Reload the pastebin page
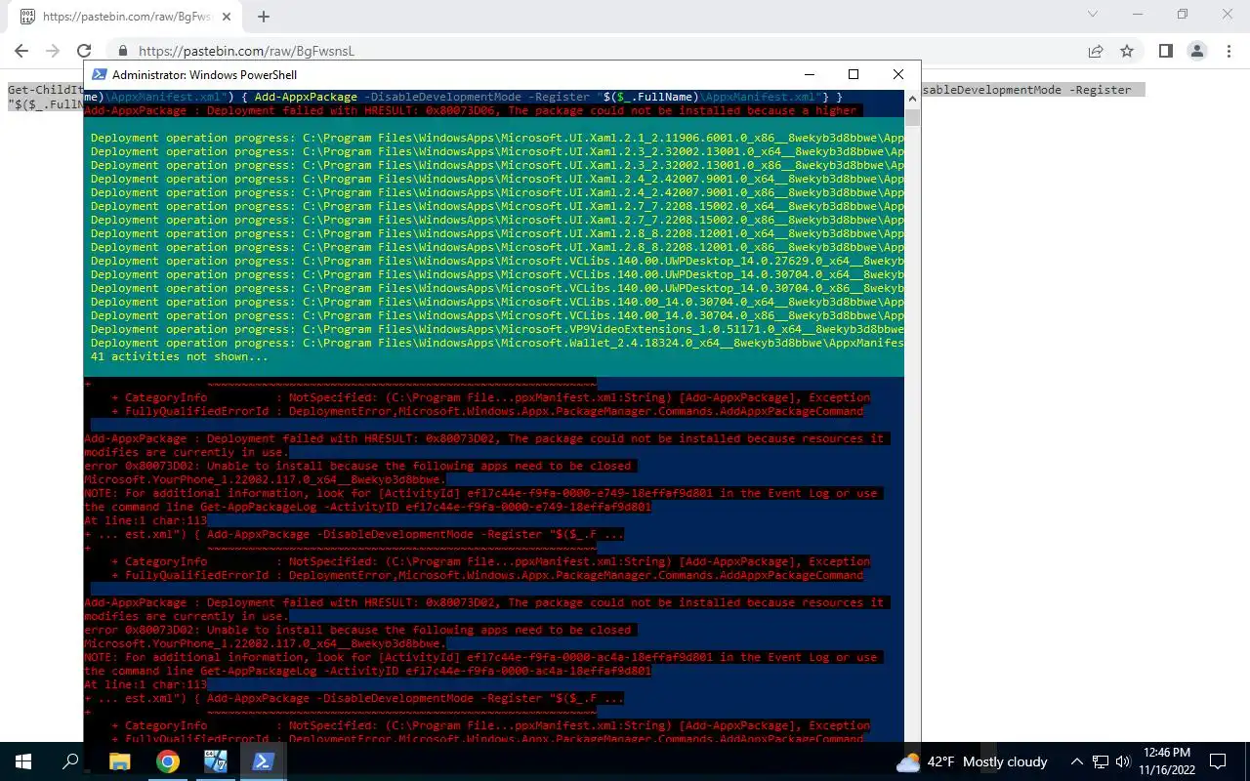This screenshot has width=1250, height=781. 84,51
